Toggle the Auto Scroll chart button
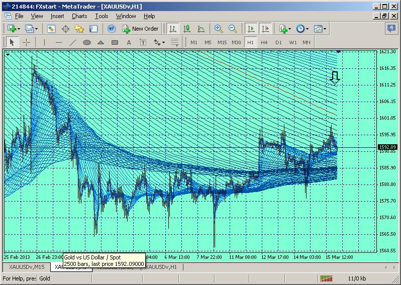Image resolution: width=401 pixels, height=285 pixels. pyautogui.click(x=251, y=29)
